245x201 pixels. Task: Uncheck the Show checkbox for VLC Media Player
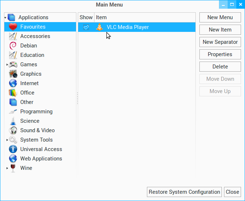point(86,27)
